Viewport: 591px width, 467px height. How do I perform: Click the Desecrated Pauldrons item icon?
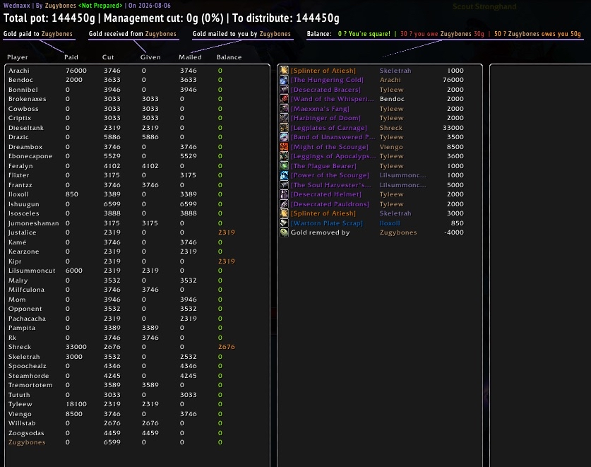(284, 204)
